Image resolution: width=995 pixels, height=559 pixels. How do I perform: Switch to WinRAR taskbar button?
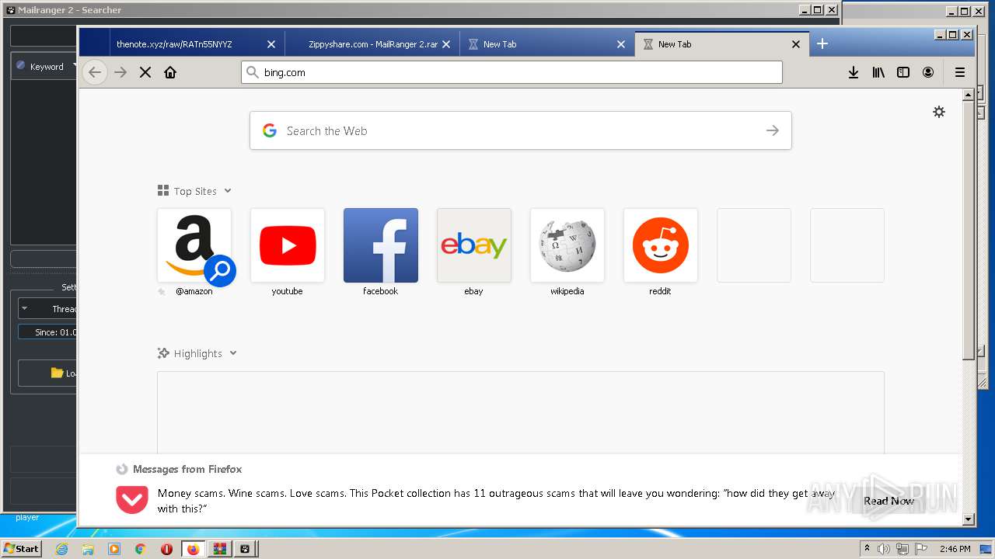tap(219, 549)
